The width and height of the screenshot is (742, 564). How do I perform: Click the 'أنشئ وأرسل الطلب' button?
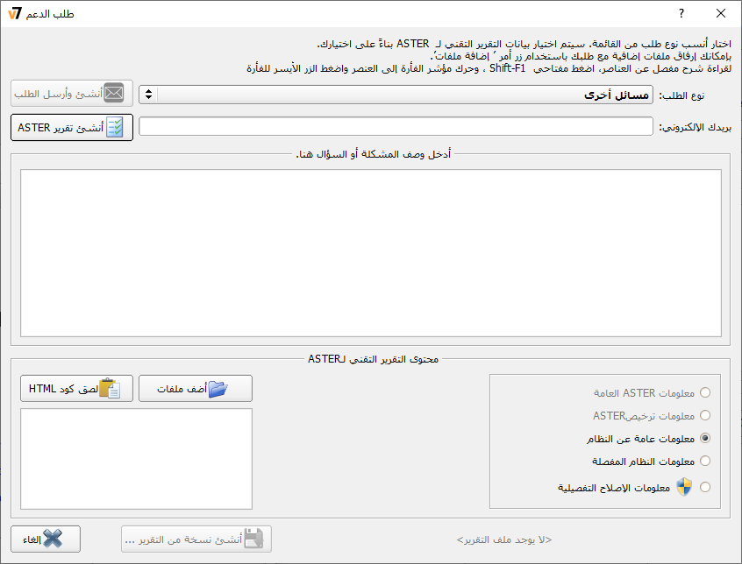click(x=72, y=93)
